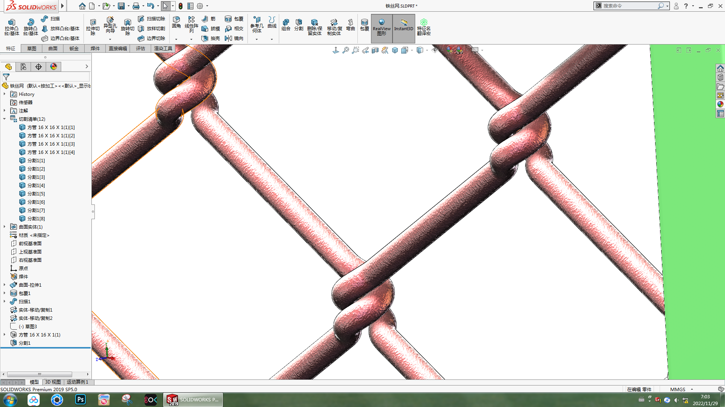Open the 线性阵列 pattern dropdown arrow
725x407 pixels.
pos(191,39)
